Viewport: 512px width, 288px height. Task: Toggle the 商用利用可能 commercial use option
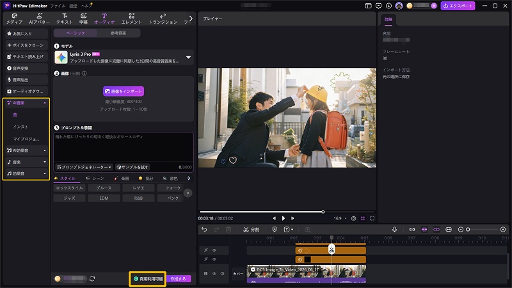[148, 279]
